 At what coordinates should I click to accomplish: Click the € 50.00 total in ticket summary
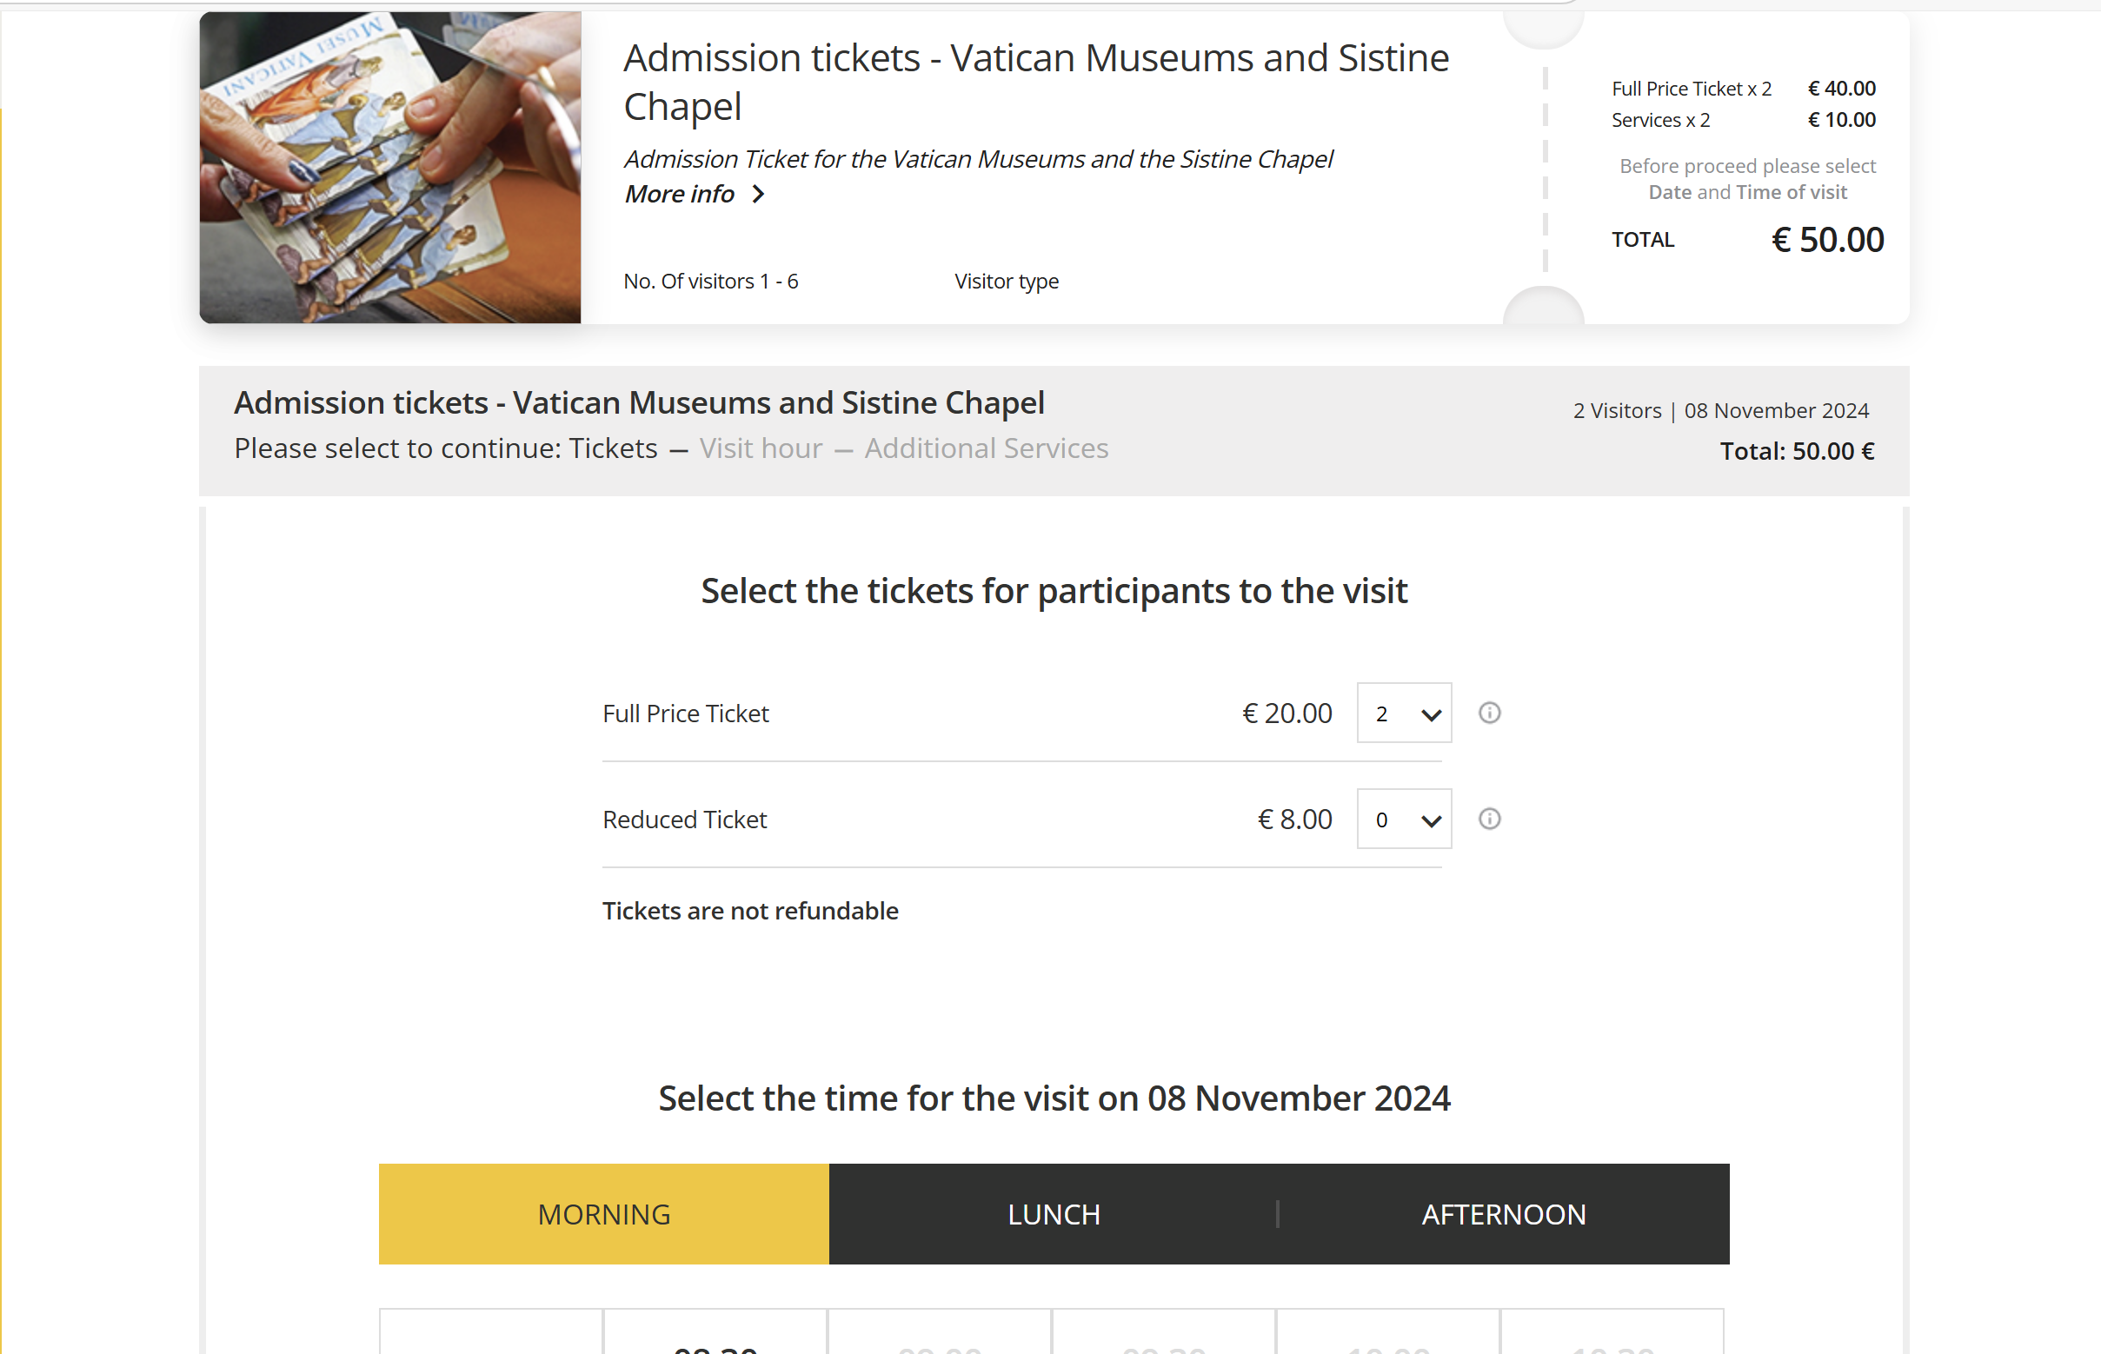1826,240
